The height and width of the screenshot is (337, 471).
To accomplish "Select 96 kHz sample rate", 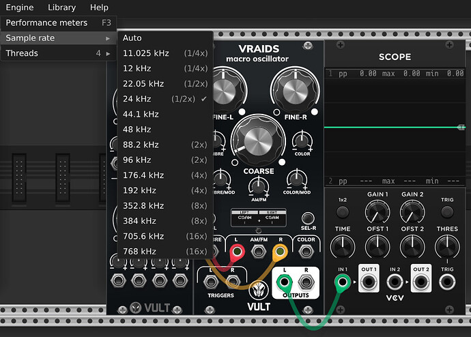I will click(165, 160).
